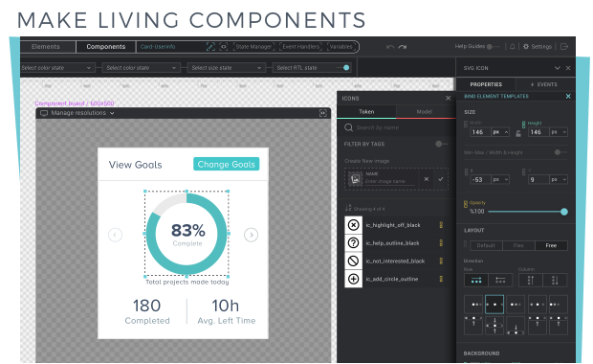
Task: Adjust the Opacity slider handle
Action: (564, 212)
